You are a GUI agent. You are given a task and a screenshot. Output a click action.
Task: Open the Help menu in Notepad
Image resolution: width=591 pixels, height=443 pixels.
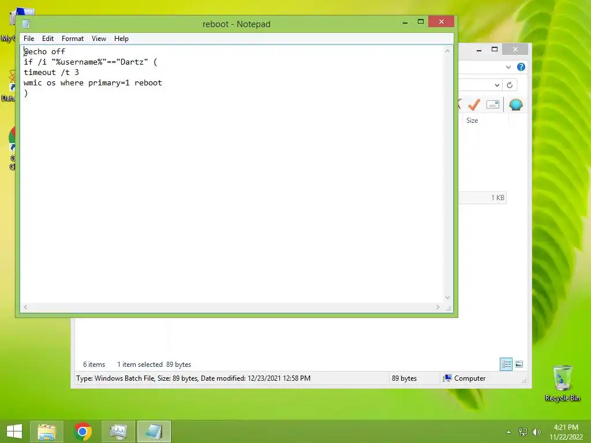(x=121, y=39)
